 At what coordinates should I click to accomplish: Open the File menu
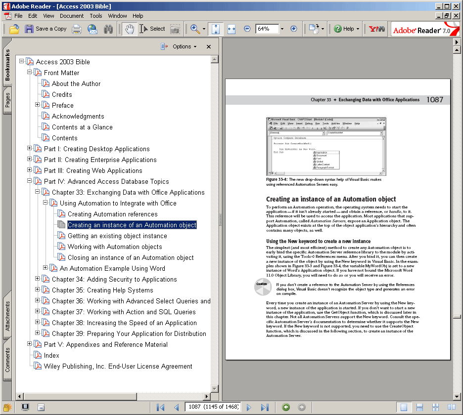pyautogui.click(x=18, y=16)
